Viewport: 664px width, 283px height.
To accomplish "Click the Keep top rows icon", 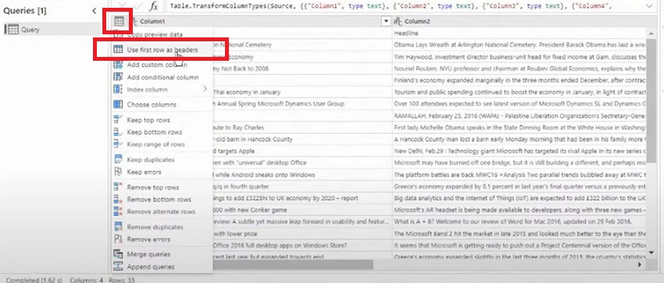I will click(x=118, y=120).
